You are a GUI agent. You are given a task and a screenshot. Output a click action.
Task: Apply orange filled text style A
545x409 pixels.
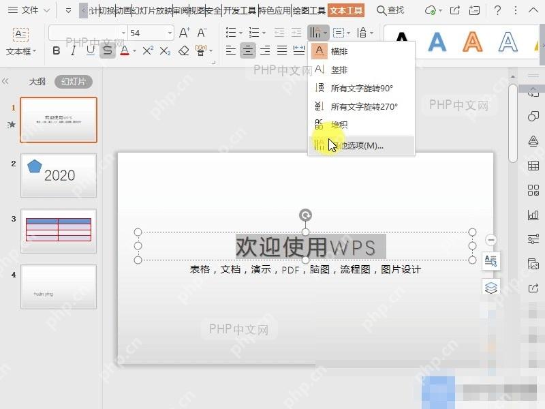[472, 42]
